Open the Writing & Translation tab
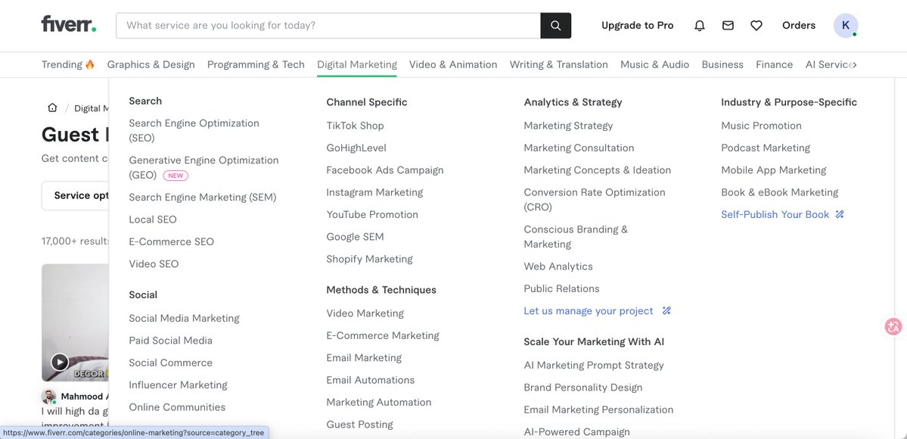Screen dimensions: 907x439 (559, 64)
